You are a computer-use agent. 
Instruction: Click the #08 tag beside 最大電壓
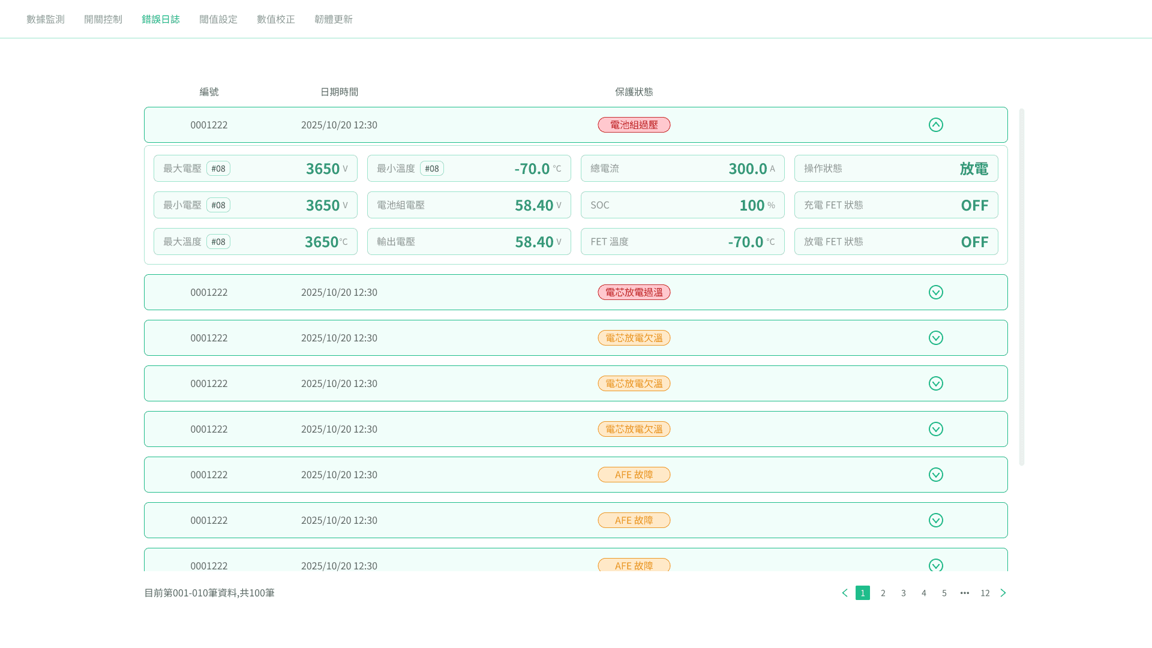click(x=218, y=169)
